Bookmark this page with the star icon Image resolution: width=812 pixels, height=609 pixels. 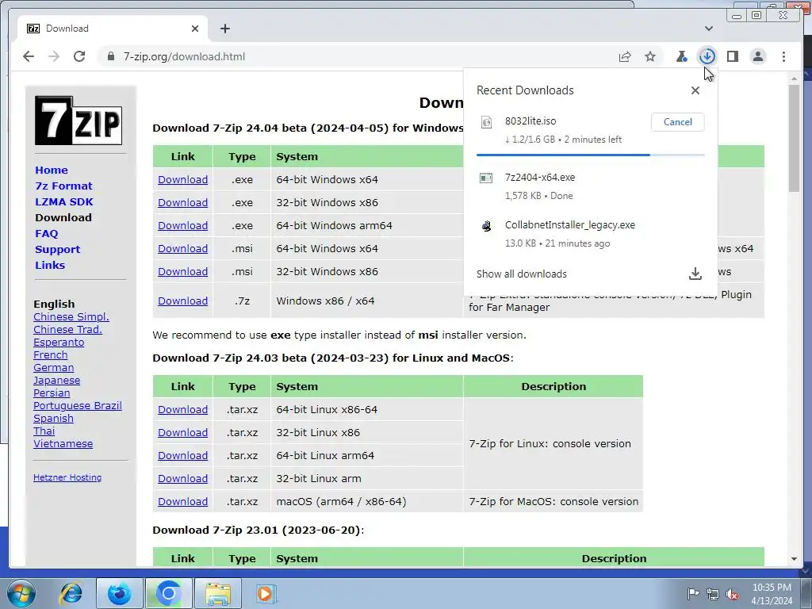click(650, 56)
